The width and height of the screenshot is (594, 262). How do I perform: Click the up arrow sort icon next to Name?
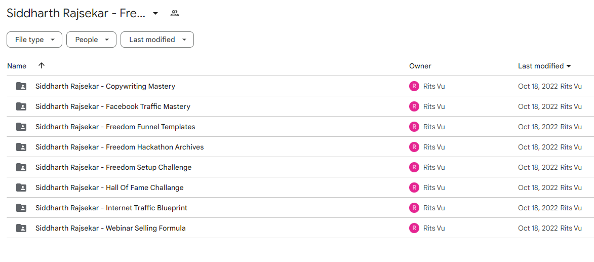(42, 65)
